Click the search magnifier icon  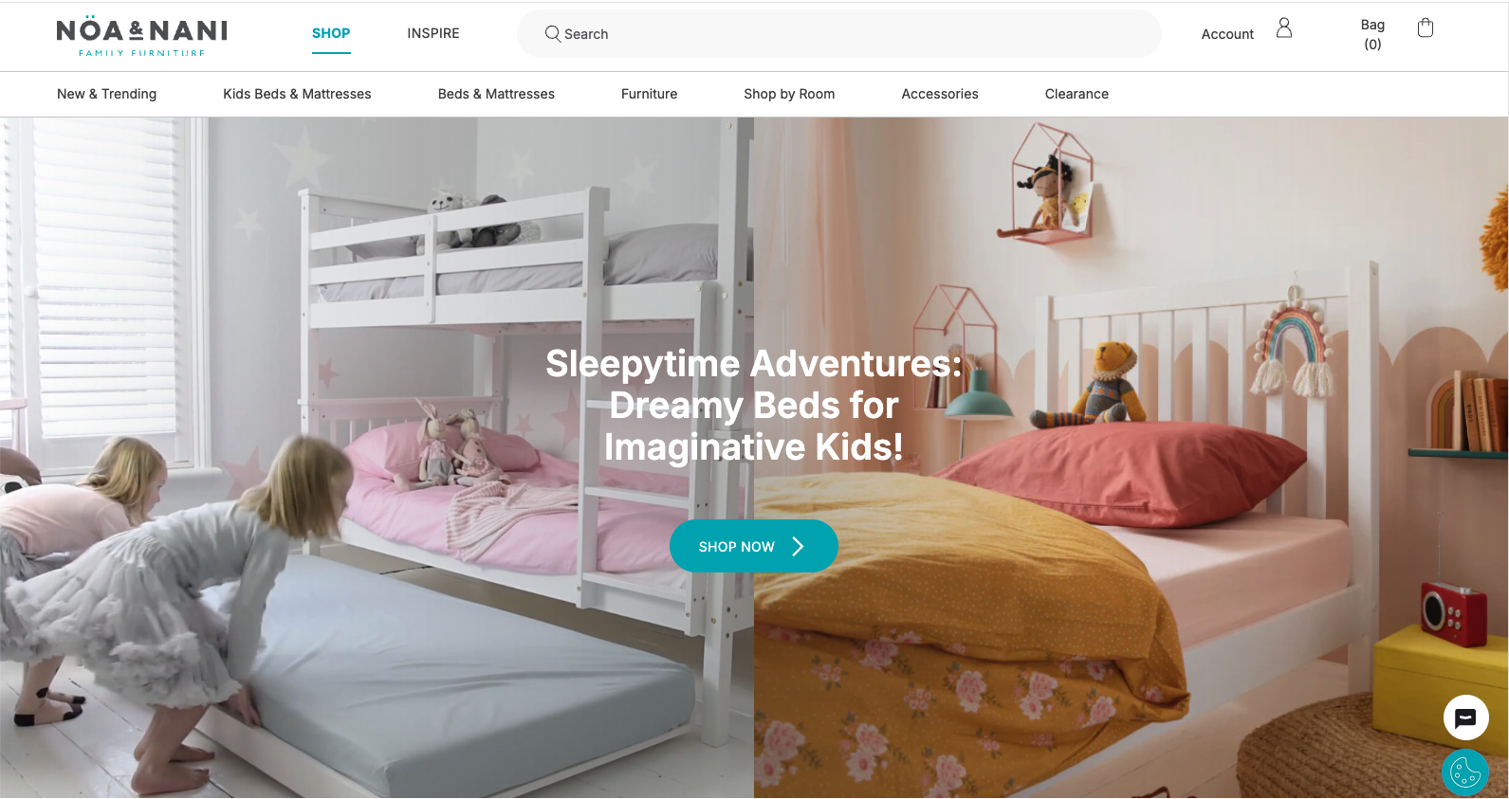point(553,34)
